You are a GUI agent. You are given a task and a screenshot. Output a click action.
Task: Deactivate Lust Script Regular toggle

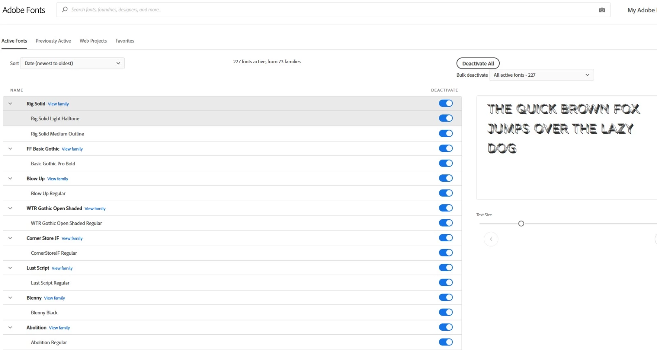pyautogui.click(x=446, y=282)
